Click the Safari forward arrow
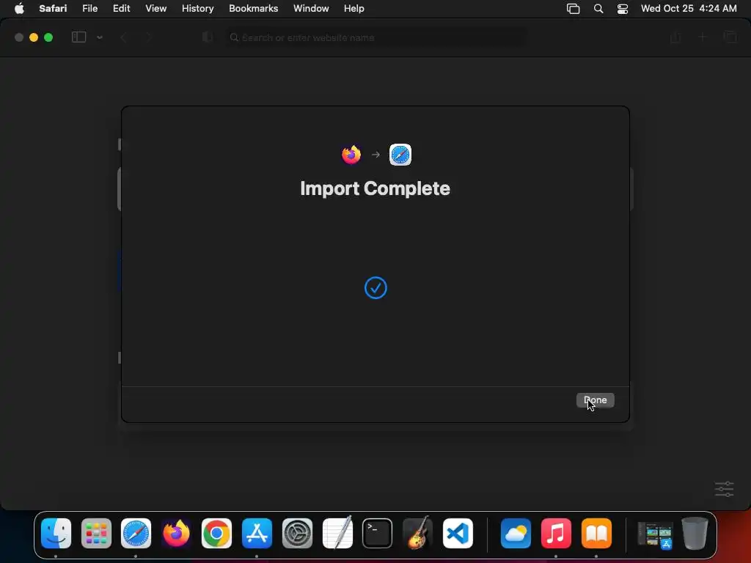 (x=148, y=37)
